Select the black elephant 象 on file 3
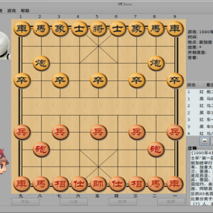This screenshot has height=213, width=213. 60,29
